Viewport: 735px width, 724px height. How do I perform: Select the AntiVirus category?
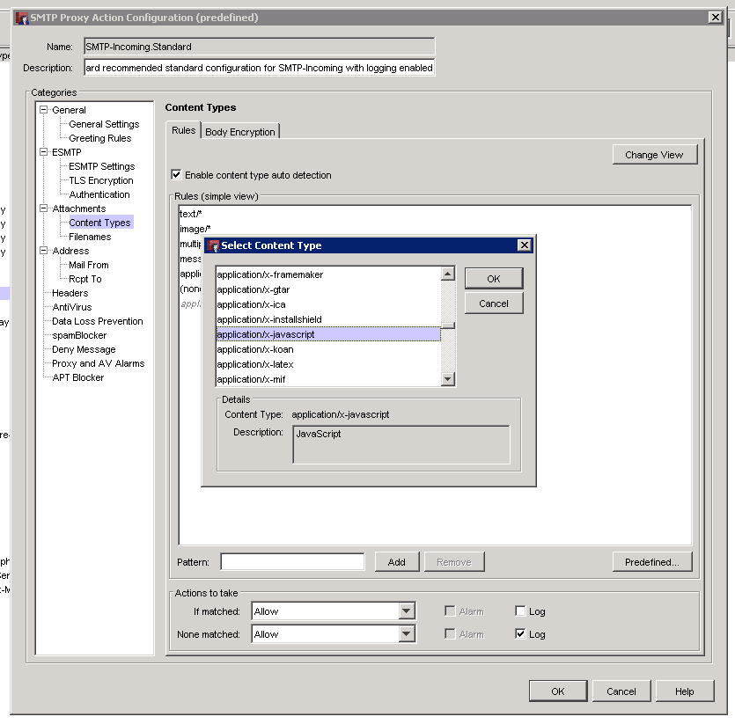tap(71, 307)
